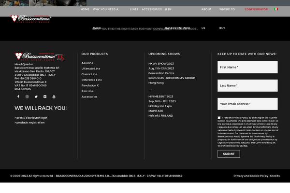Follow the footer Accessories product link

tap(89, 97)
